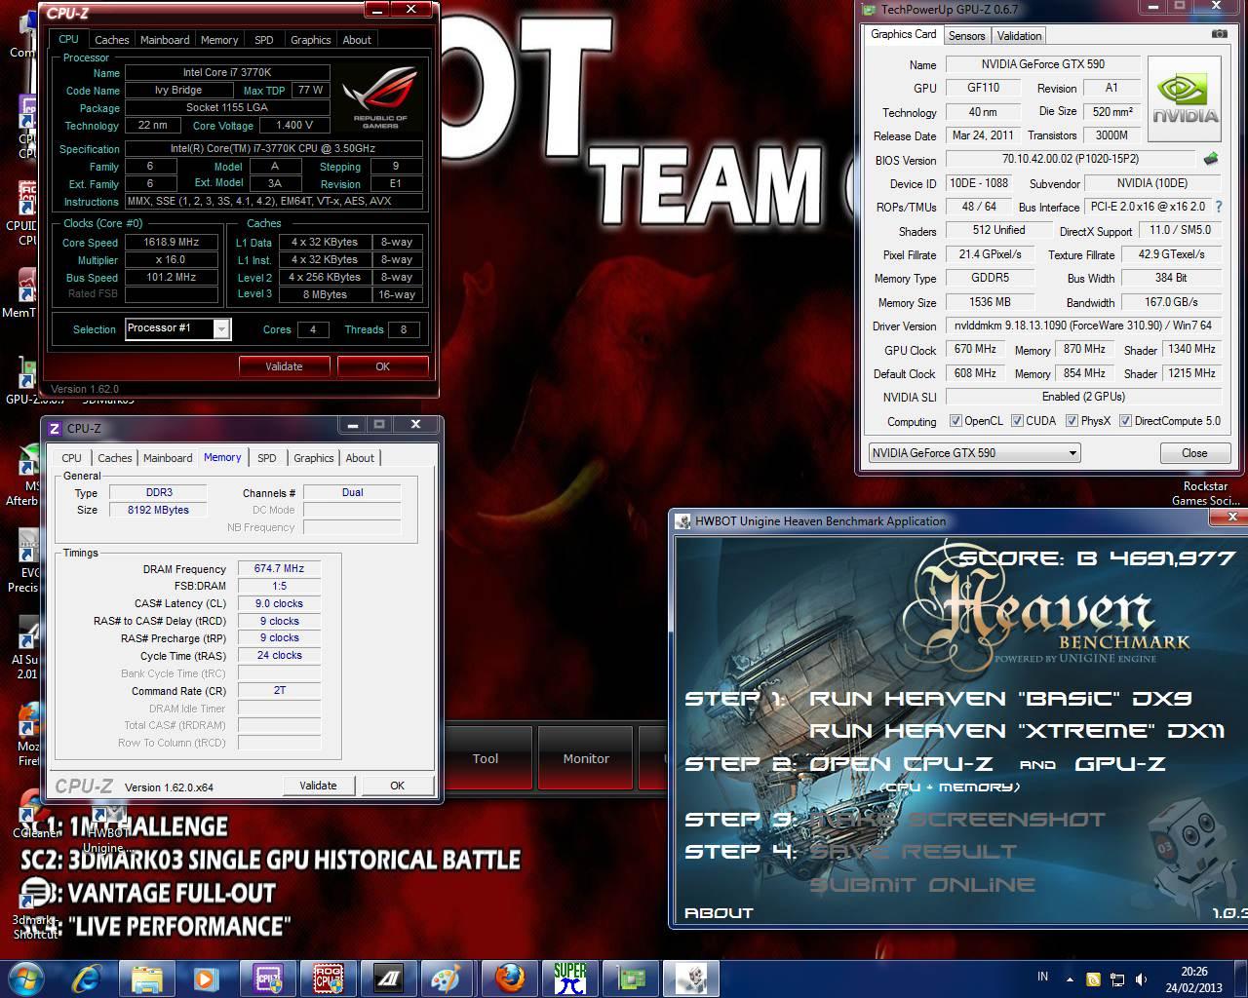Image resolution: width=1248 pixels, height=998 pixels.
Task: Click Core Voltage value 1.400 V
Action: coord(294,126)
